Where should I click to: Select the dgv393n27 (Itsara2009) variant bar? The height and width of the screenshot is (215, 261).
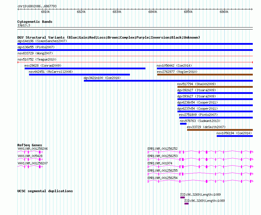(215, 99)
